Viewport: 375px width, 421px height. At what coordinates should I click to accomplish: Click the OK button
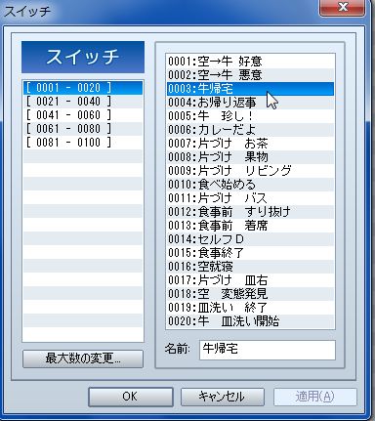coord(130,397)
